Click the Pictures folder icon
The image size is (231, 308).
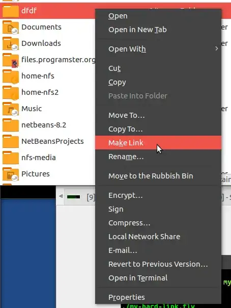click(11, 174)
